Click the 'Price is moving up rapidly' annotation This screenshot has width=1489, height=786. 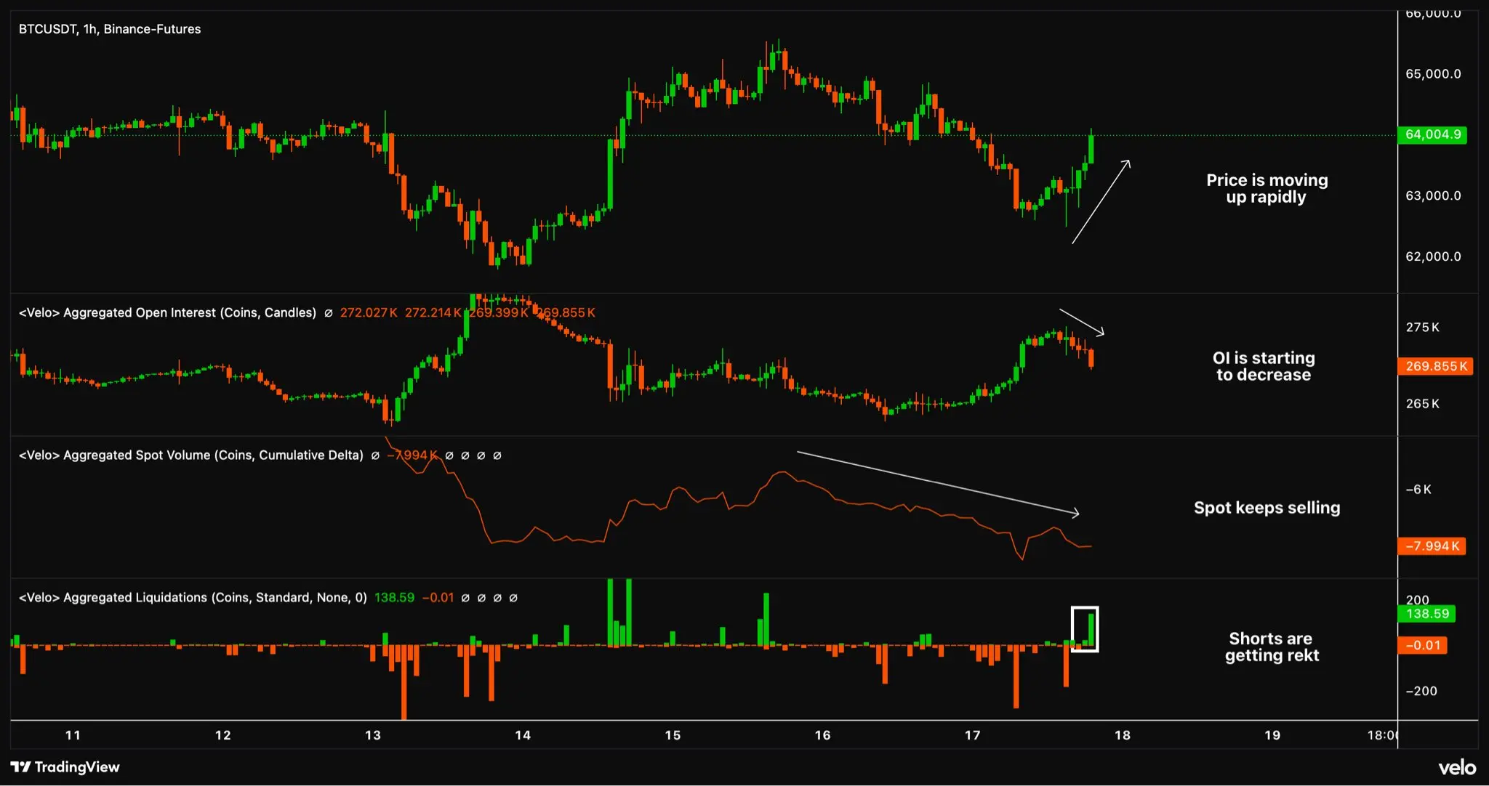tap(1267, 188)
